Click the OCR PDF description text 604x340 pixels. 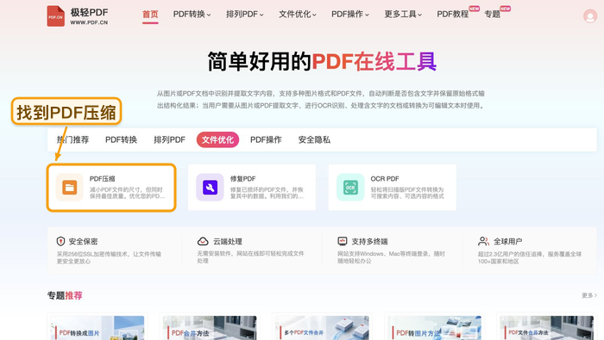pos(407,193)
